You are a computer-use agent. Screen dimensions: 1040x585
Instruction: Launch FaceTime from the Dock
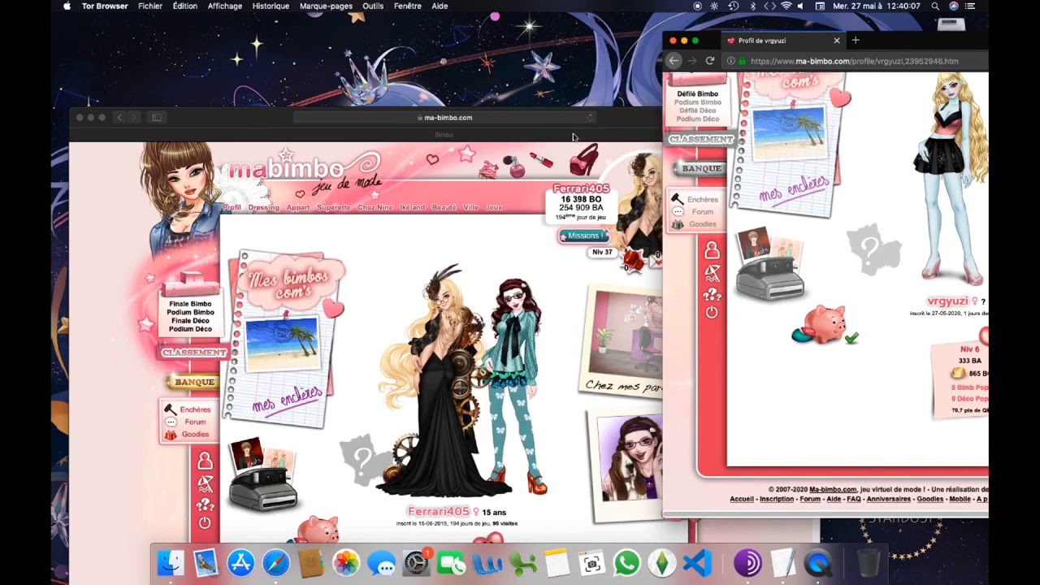pos(451,563)
